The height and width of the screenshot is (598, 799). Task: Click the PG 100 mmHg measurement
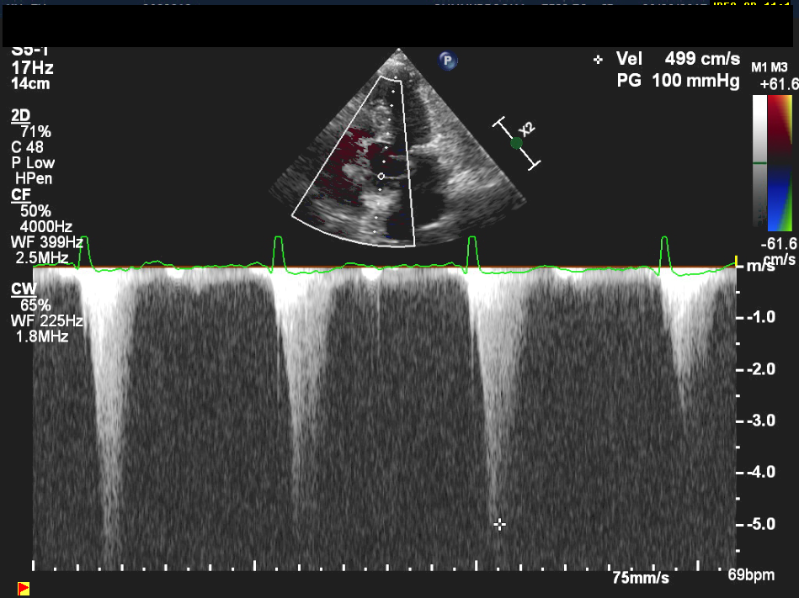(678, 81)
